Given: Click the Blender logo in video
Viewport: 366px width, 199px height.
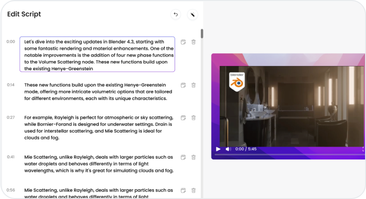Looking at the screenshot, I should pyautogui.click(x=237, y=82).
